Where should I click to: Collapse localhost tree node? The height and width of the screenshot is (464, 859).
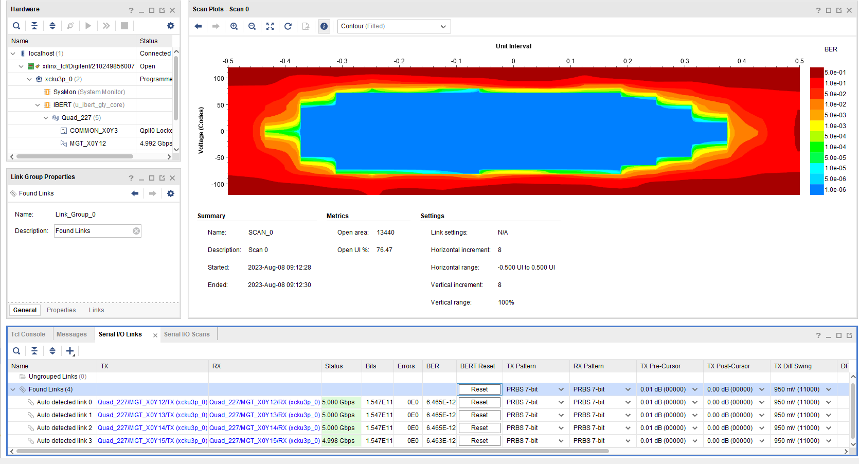pyautogui.click(x=13, y=53)
